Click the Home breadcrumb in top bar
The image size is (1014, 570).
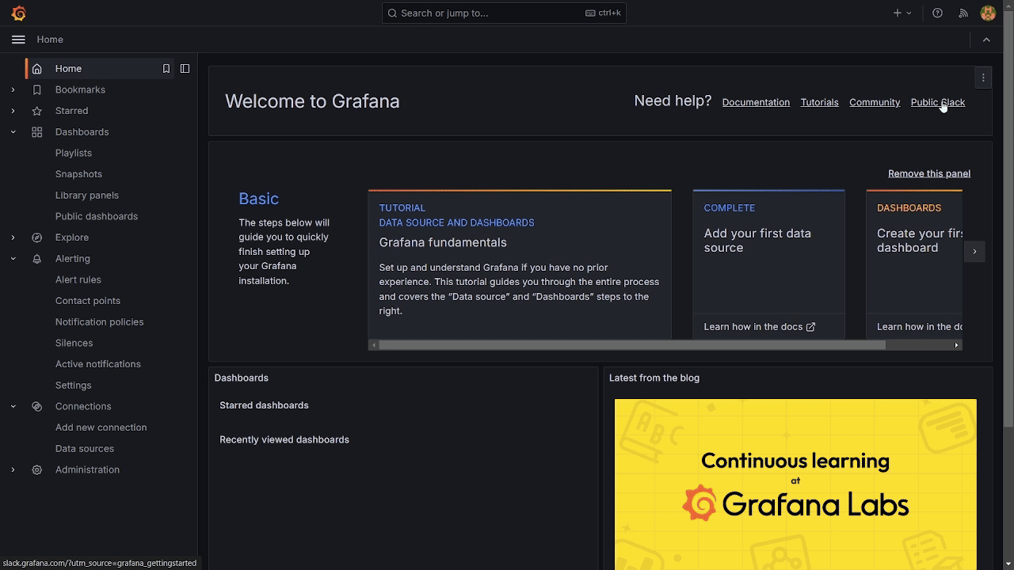pyautogui.click(x=50, y=40)
